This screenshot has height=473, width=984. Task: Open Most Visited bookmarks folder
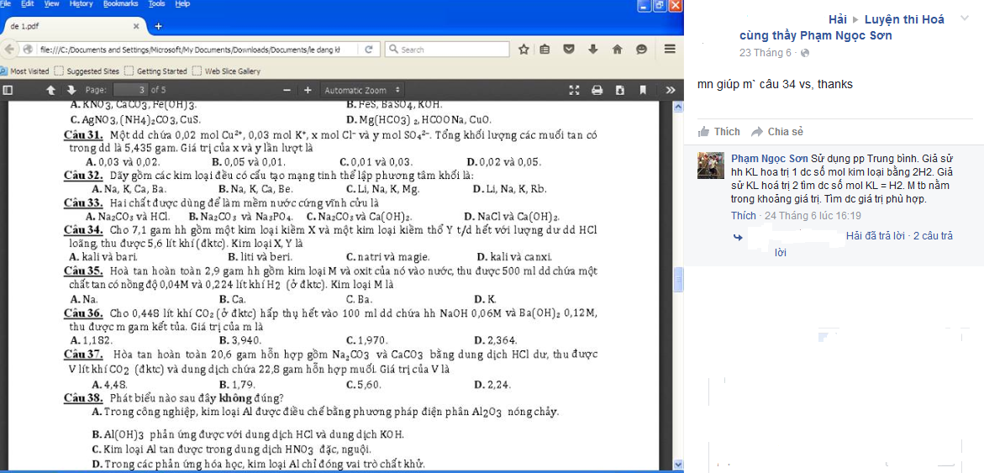point(25,71)
